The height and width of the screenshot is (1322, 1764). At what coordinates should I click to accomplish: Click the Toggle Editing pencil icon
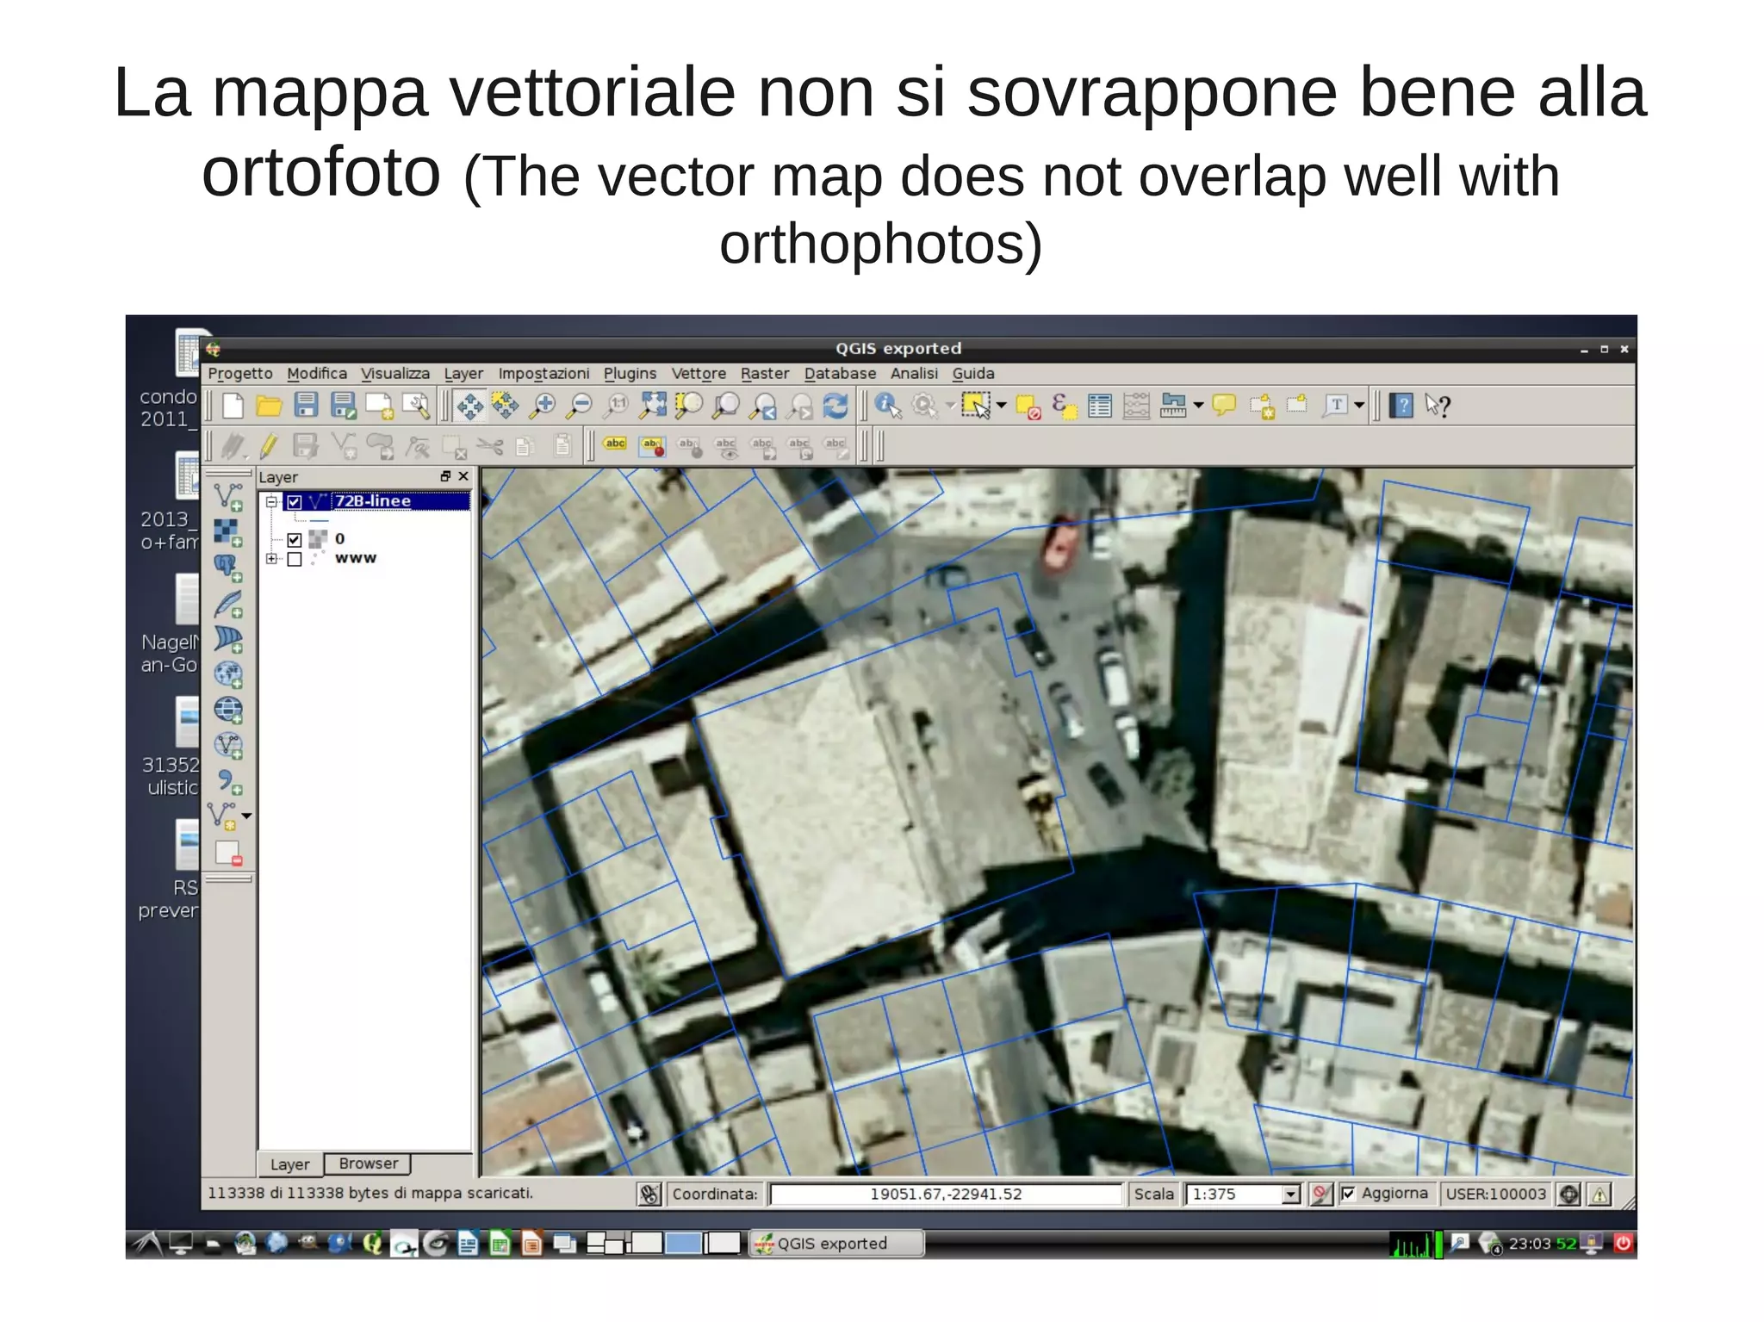[269, 445]
